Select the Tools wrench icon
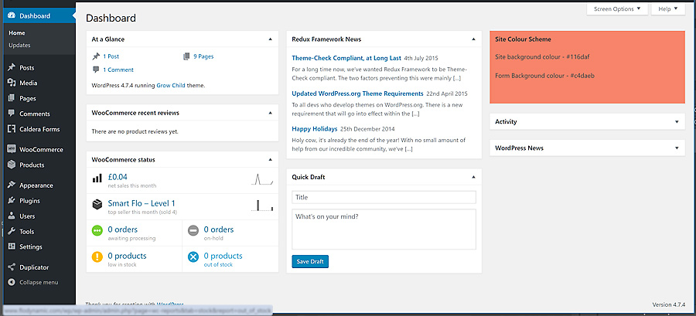The height and width of the screenshot is (316, 696). point(11,232)
